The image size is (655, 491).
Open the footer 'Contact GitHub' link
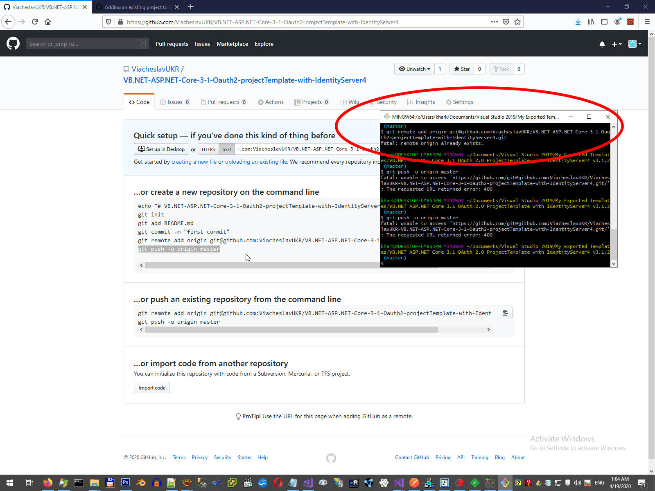412,457
